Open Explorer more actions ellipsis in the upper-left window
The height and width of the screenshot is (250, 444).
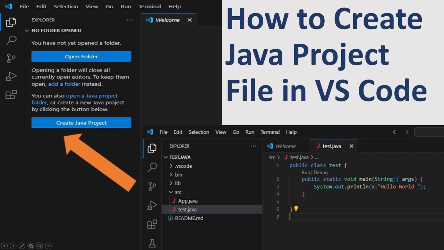[130, 20]
